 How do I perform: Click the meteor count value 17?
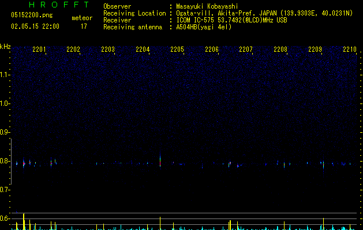tap(84, 26)
